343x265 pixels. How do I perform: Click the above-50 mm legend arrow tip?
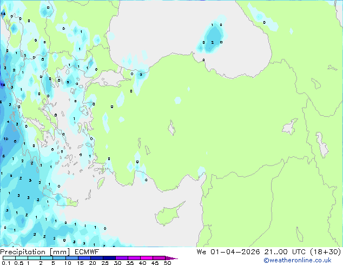click(x=171, y=258)
